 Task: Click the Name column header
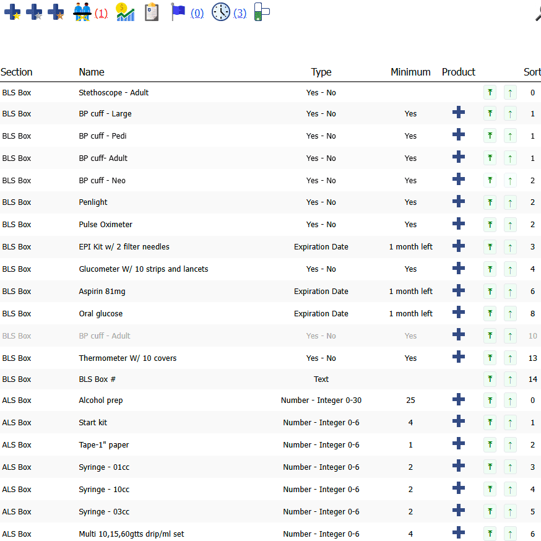(92, 72)
